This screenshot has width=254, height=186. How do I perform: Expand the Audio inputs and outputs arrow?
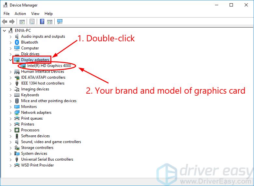(10, 37)
